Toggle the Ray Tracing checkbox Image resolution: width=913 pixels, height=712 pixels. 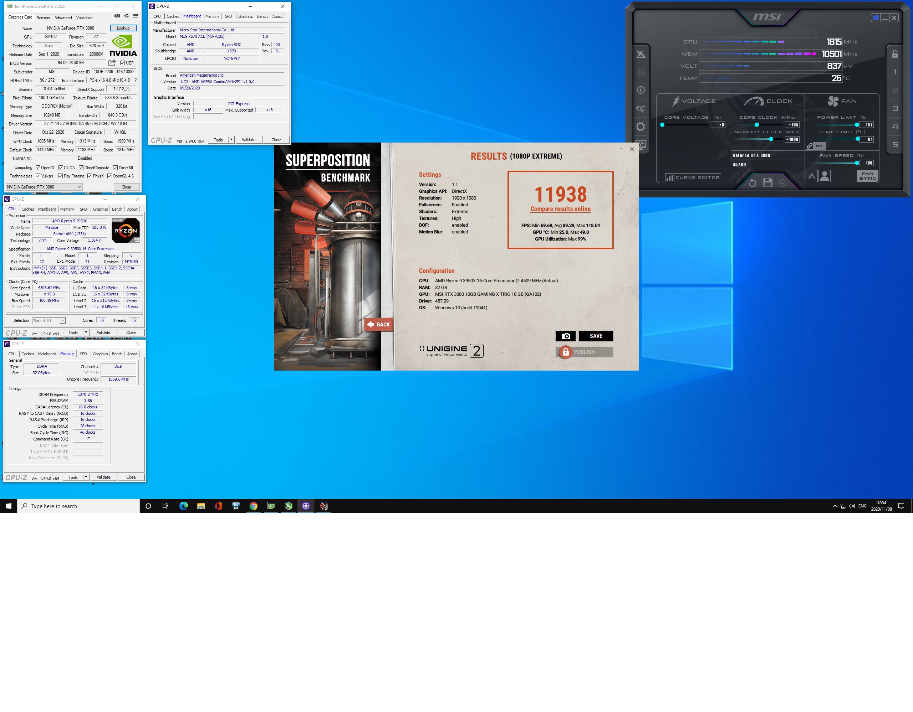click(x=61, y=176)
